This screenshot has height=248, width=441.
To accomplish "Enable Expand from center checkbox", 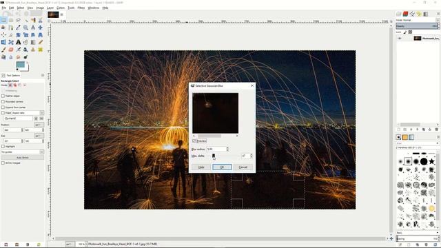I will pos(3,107).
